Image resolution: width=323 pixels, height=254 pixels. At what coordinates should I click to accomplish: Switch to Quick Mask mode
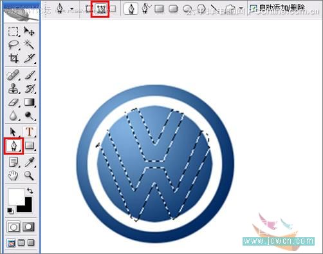(28, 227)
